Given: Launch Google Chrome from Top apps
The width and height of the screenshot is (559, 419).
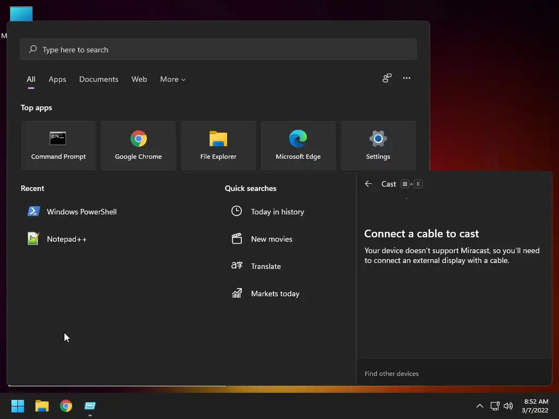Looking at the screenshot, I should [x=138, y=145].
